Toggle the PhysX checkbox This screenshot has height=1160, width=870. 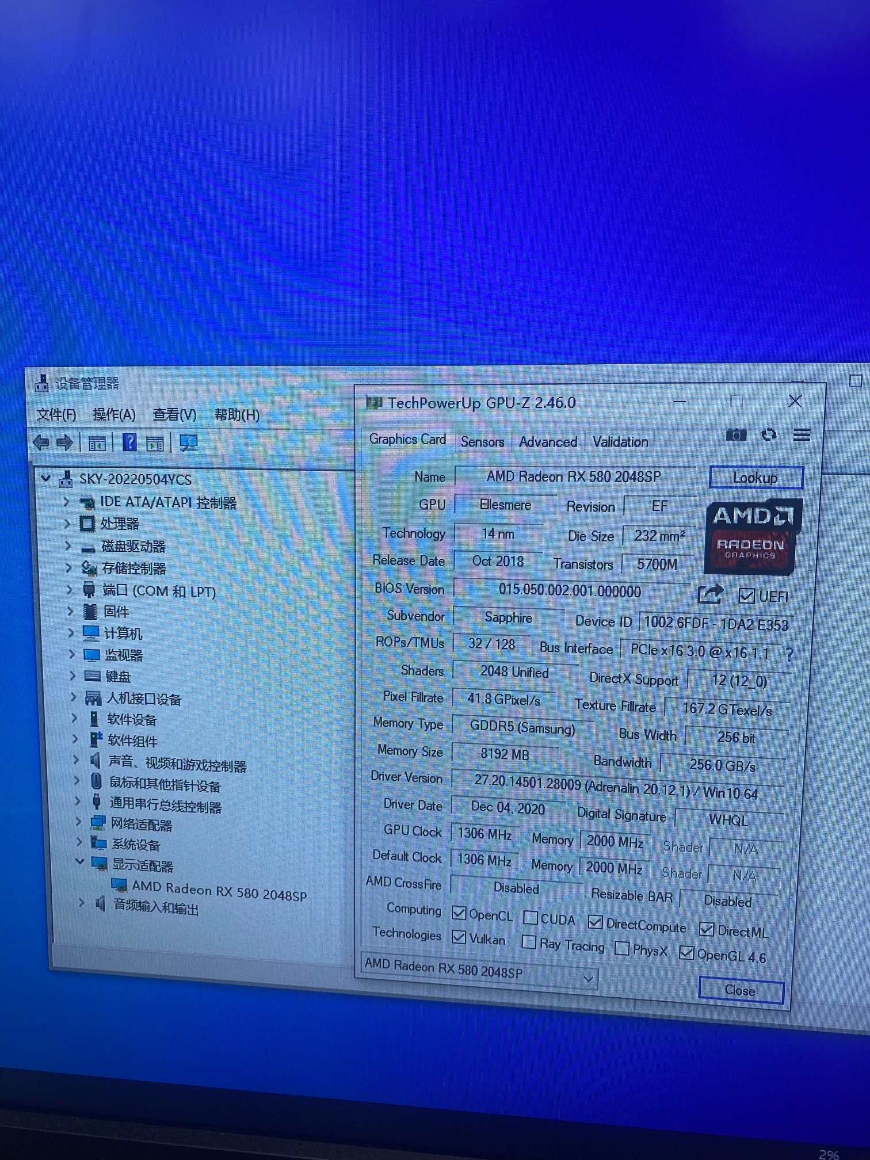(x=621, y=948)
